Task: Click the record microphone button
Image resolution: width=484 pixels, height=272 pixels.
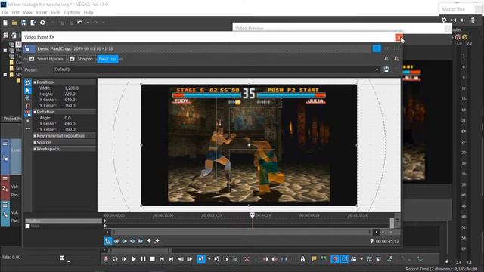Action: (106, 259)
